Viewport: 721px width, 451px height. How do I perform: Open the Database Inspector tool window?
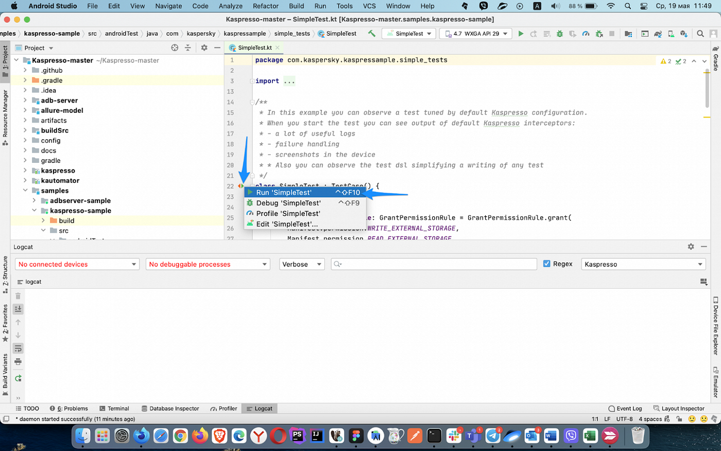click(170, 409)
